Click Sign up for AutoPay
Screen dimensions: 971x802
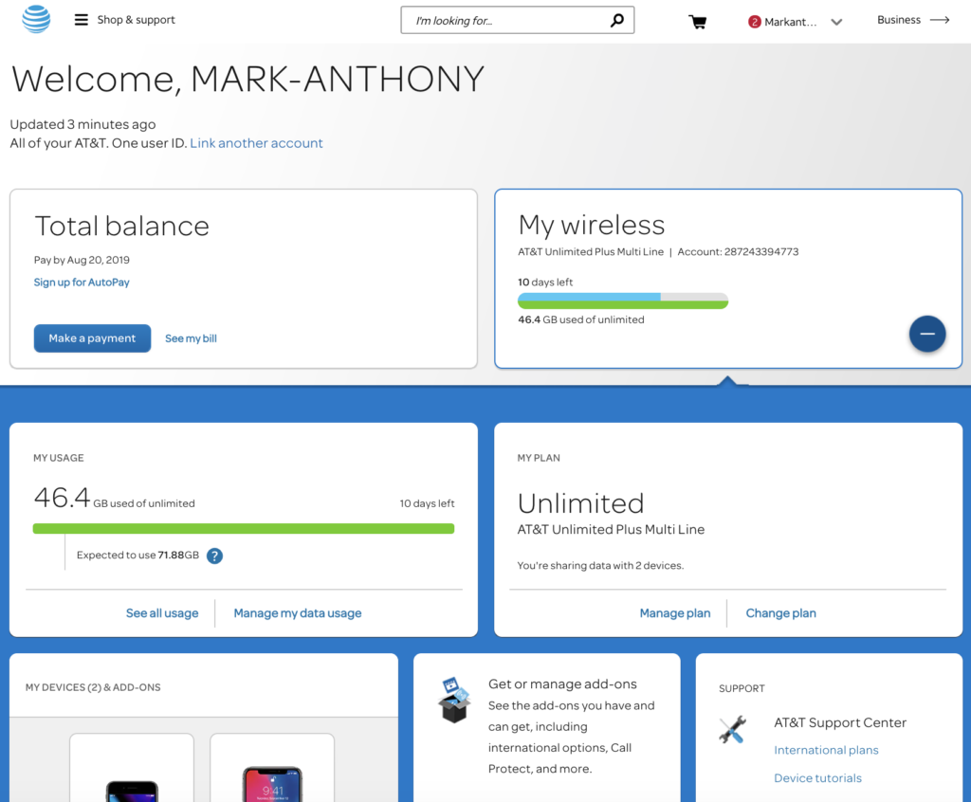tap(82, 283)
